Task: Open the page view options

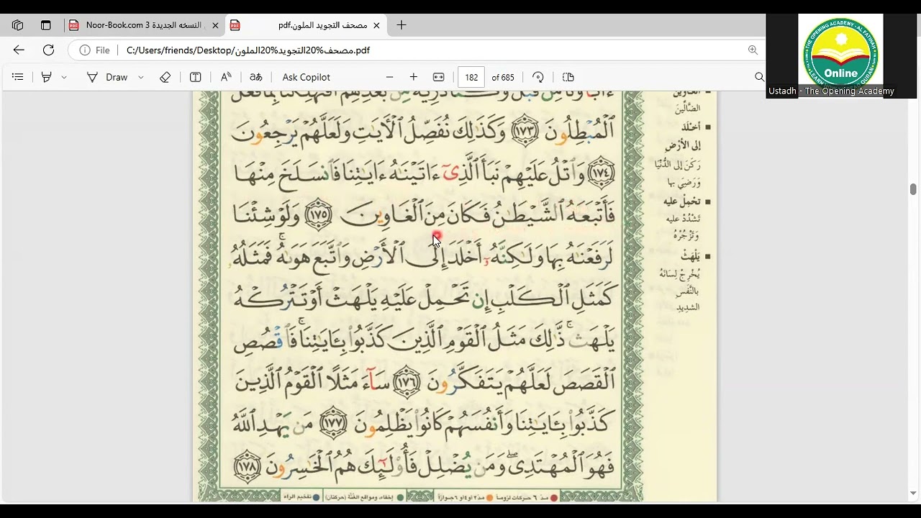Action: coord(568,77)
